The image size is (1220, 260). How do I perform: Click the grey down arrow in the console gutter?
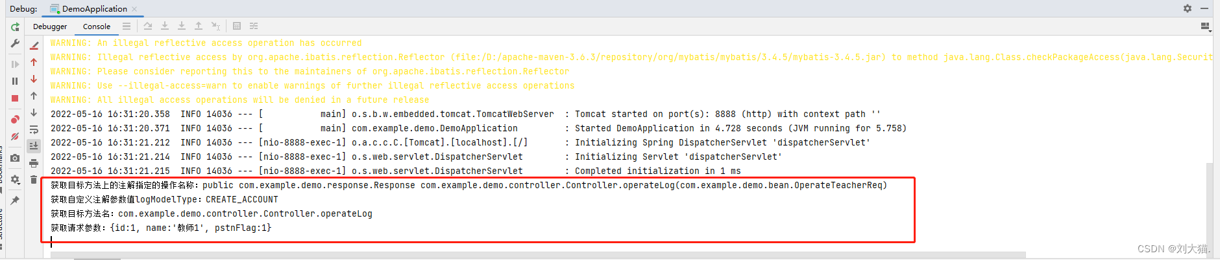34,113
